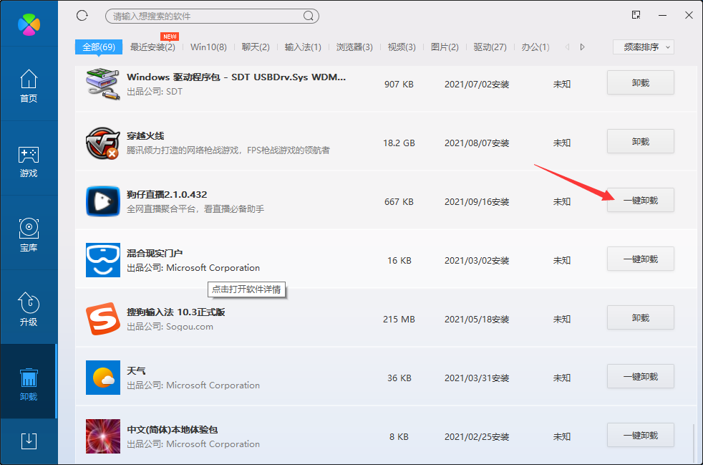The width and height of the screenshot is (703, 465).
Task: Click the 天气 weather app icon
Action: coord(103,378)
